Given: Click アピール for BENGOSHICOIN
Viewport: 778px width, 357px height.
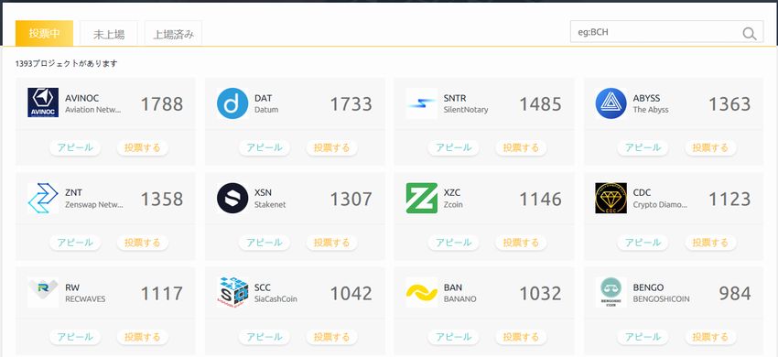Looking at the screenshot, I should click(643, 337).
